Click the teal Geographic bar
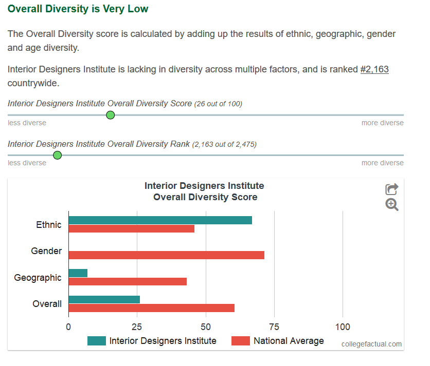 [x=78, y=273]
